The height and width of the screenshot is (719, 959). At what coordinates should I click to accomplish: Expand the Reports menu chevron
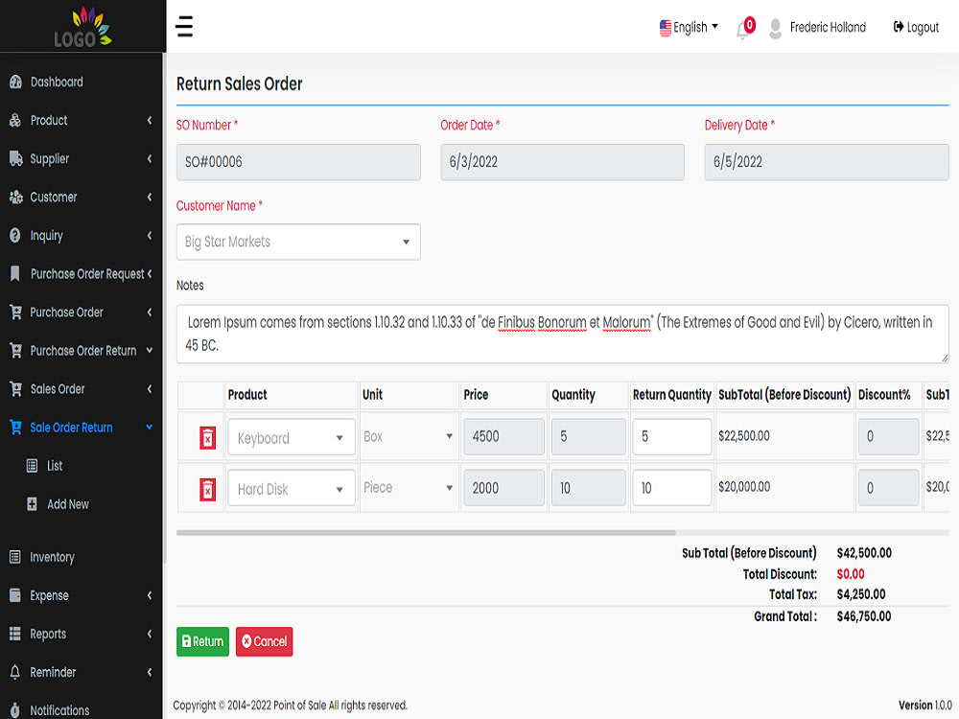[150, 634]
